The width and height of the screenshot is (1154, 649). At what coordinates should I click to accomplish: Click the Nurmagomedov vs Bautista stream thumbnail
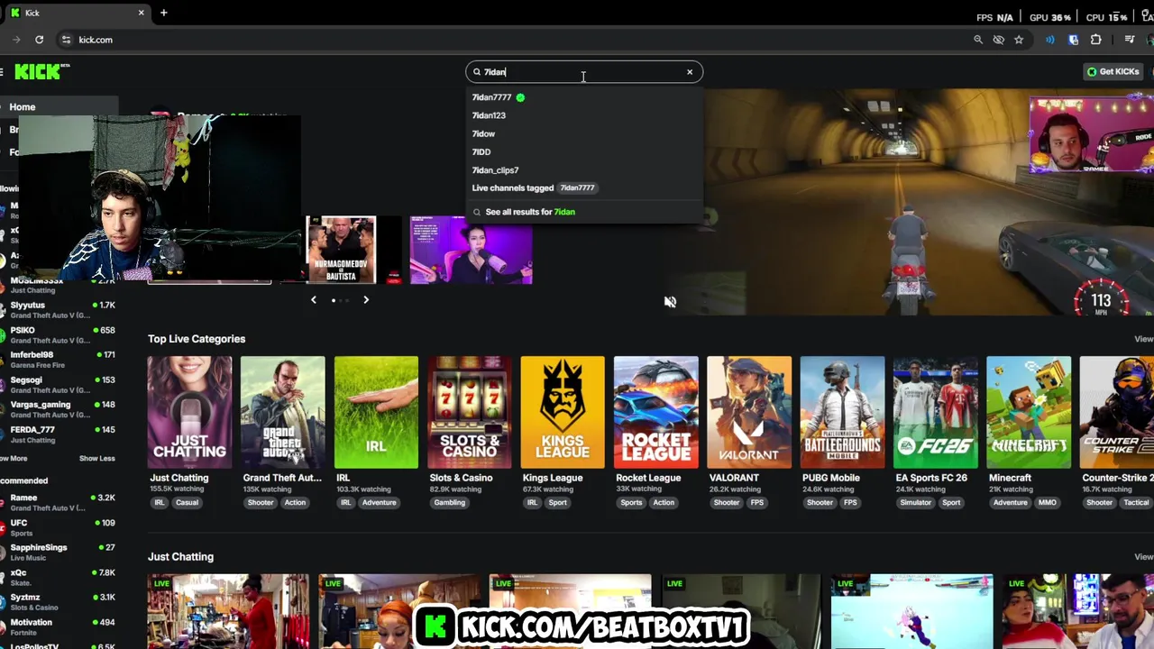[x=341, y=250]
